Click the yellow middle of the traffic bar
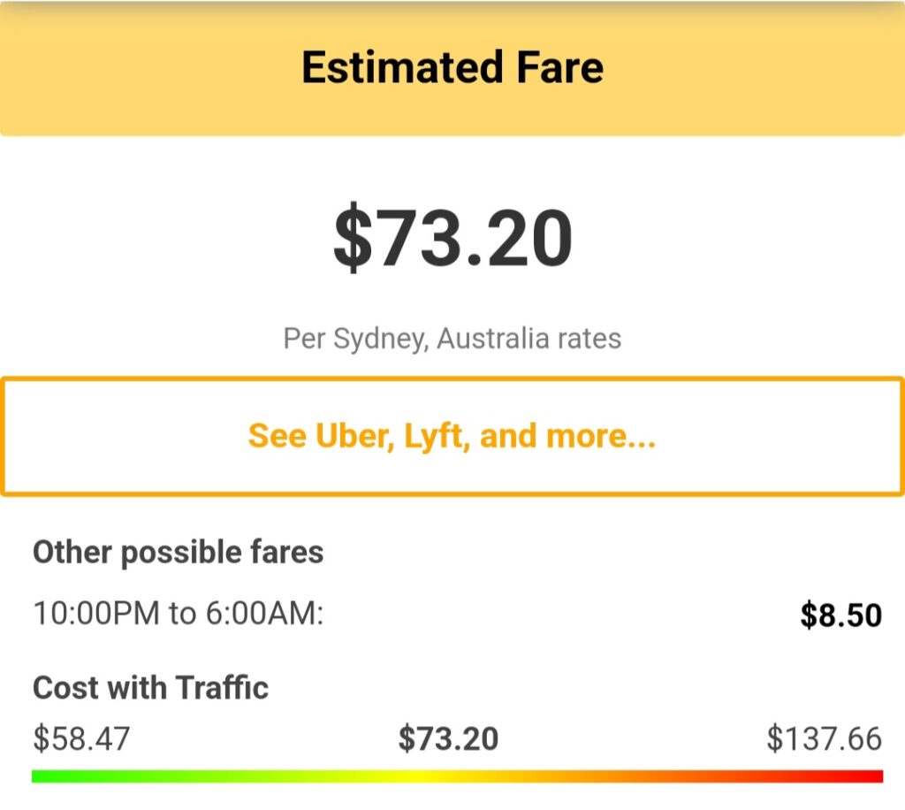 [424, 776]
